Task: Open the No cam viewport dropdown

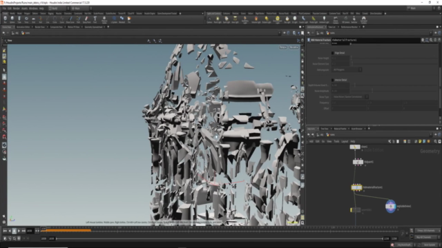Action: [x=294, y=48]
